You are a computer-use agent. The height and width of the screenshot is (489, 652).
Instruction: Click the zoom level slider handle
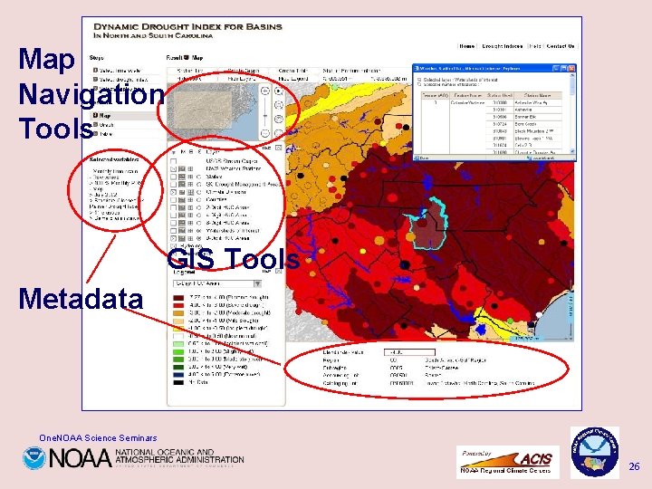tap(264, 116)
